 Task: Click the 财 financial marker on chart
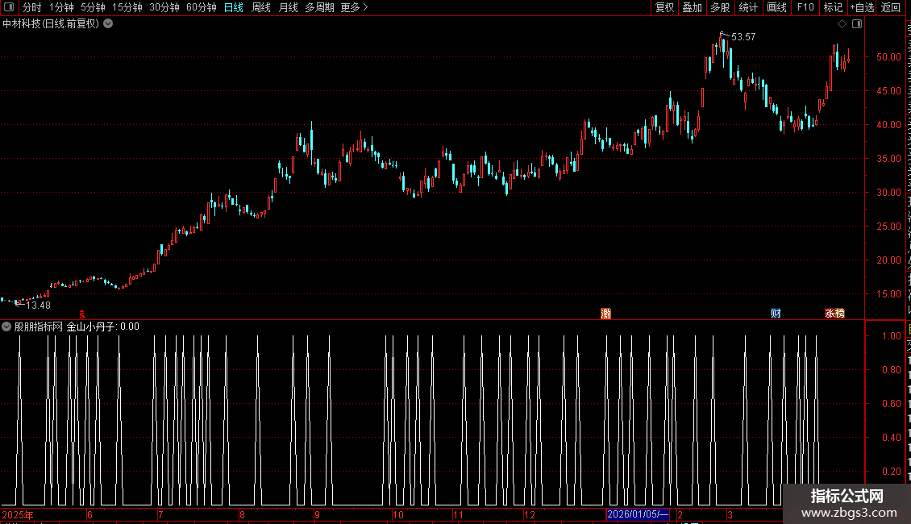click(776, 314)
